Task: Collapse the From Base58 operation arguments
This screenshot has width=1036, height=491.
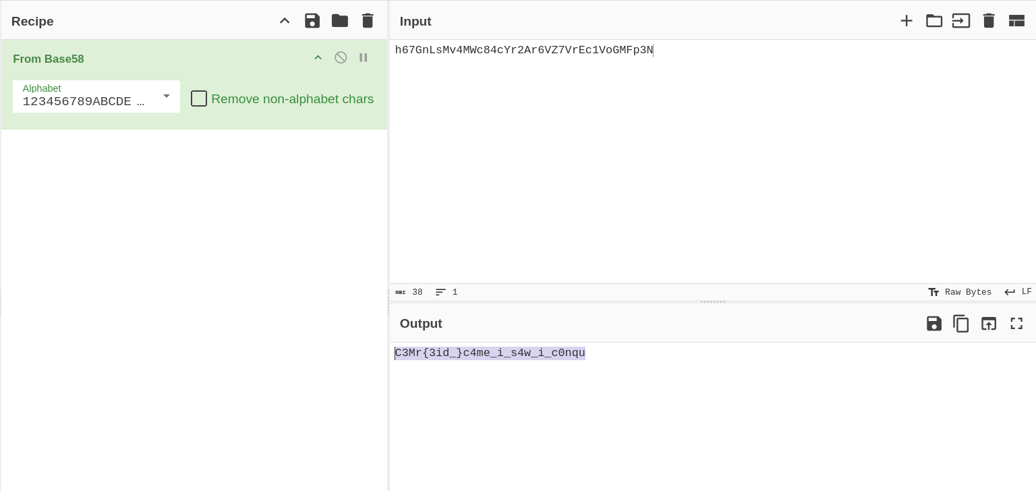Action: (318, 58)
